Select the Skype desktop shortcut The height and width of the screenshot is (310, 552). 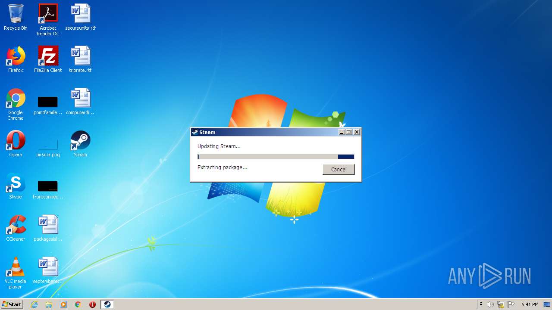point(16,186)
